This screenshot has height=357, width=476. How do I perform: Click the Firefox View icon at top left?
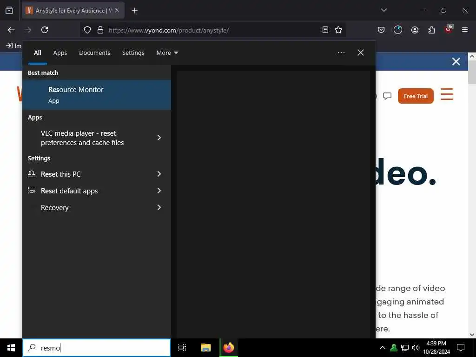[9, 10]
